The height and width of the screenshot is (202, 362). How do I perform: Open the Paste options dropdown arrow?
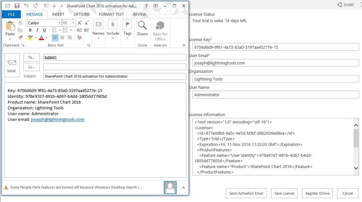pyautogui.click(x=10, y=39)
